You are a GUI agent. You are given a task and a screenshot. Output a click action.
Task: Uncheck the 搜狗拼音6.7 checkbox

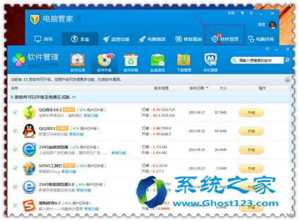(15, 205)
